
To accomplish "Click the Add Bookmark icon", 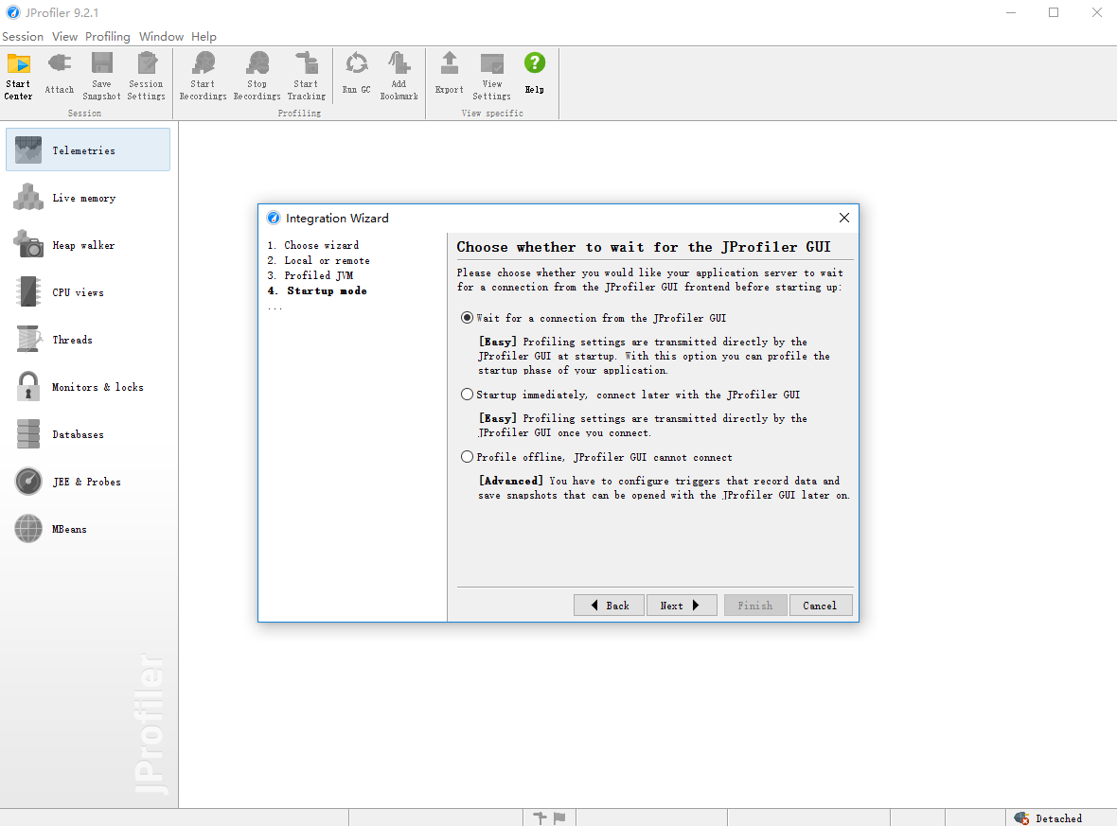I will [x=399, y=63].
